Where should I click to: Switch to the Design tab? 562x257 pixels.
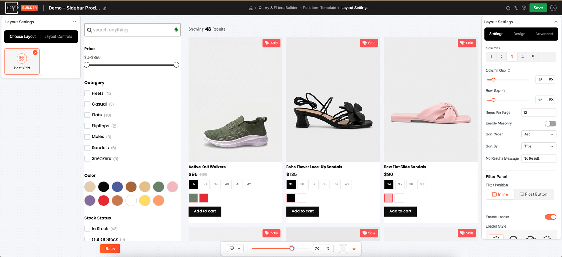(519, 34)
